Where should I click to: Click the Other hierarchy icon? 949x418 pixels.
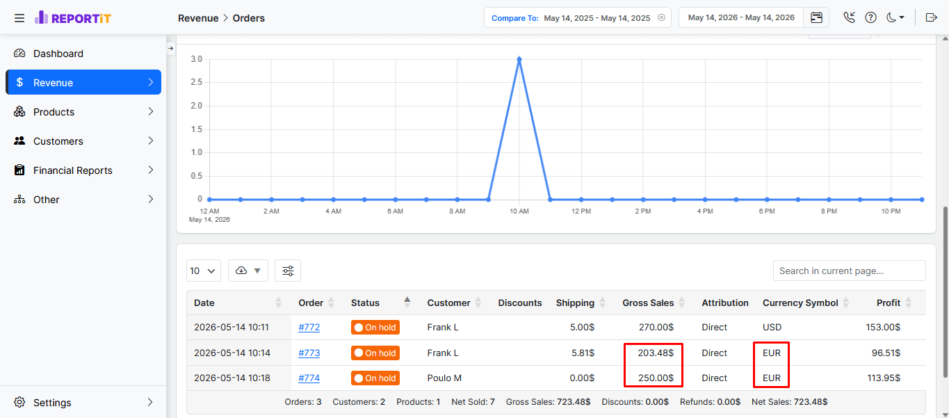pyautogui.click(x=19, y=200)
